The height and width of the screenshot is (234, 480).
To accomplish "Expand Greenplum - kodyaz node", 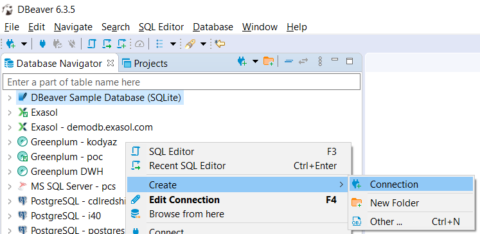I will click(x=10, y=142).
